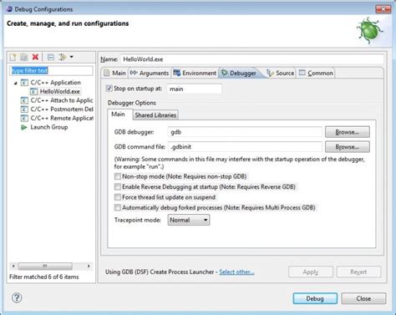Browse for the GDB command file
Viewport: 396px width, 315px height.
pyautogui.click(x=348, y=147)
